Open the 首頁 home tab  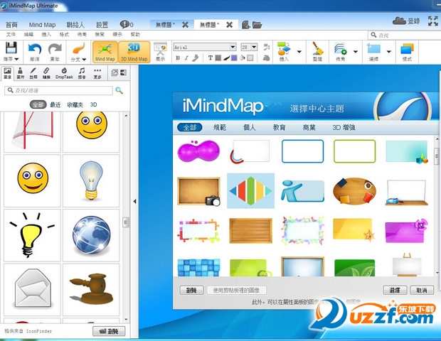point(11,25)
